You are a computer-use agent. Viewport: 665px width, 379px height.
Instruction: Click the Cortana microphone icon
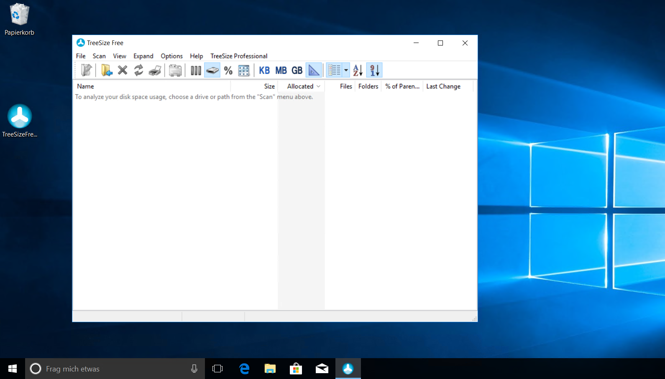(194, 369)
